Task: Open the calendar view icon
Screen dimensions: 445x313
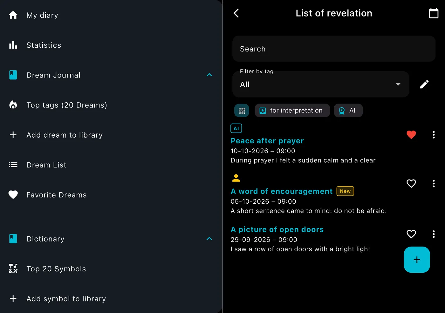Action: 434,13
